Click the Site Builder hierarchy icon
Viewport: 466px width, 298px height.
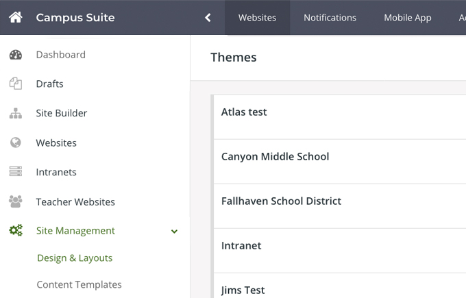click(16, 114)
